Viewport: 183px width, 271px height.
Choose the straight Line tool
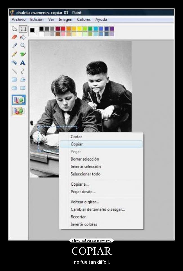pyautogui.click(x=14, y=71)
